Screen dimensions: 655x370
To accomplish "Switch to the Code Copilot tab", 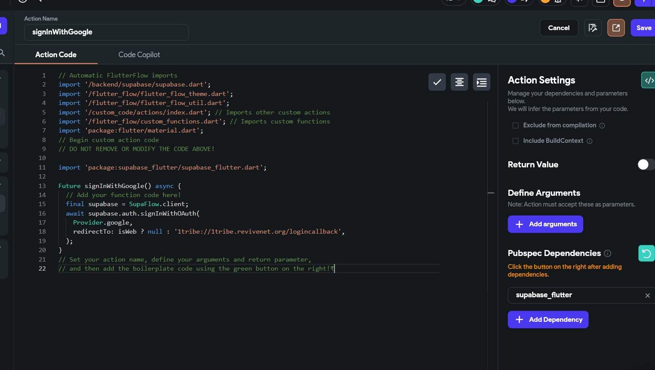I will click(x=139, y=55).
